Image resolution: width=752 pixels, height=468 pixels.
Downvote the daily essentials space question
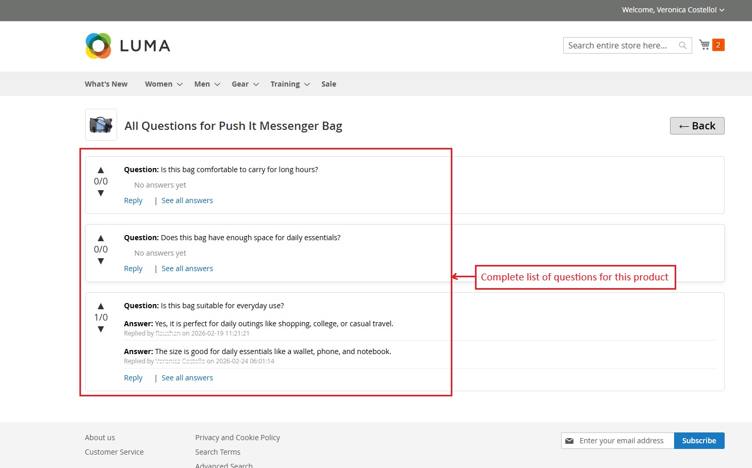[x=101, y=261]
